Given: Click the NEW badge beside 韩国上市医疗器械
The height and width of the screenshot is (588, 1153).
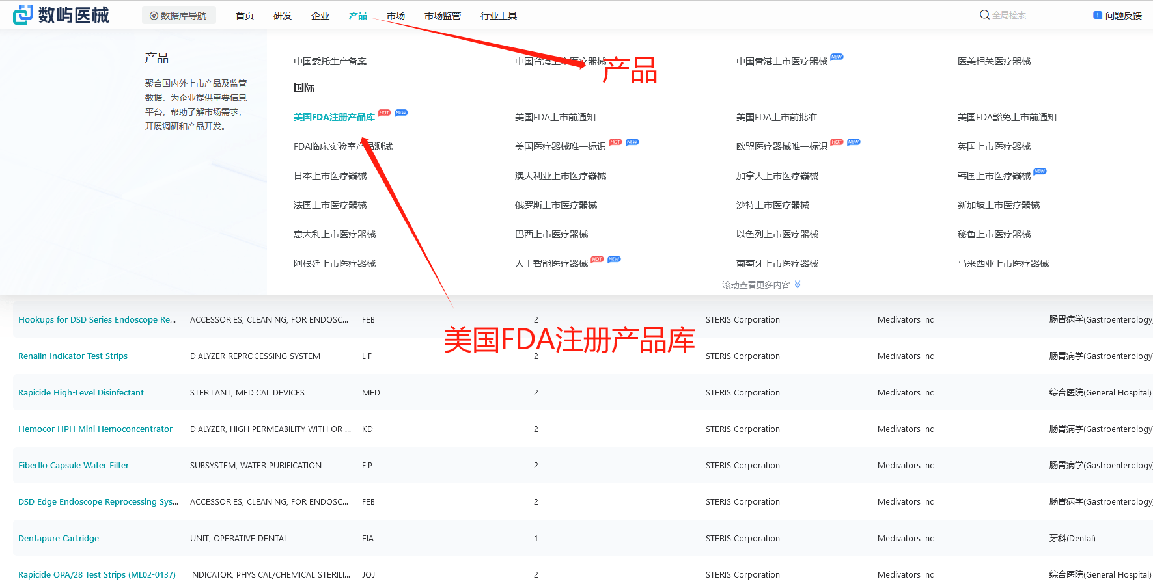Looking at the screenshot, I should point(1040,171).
